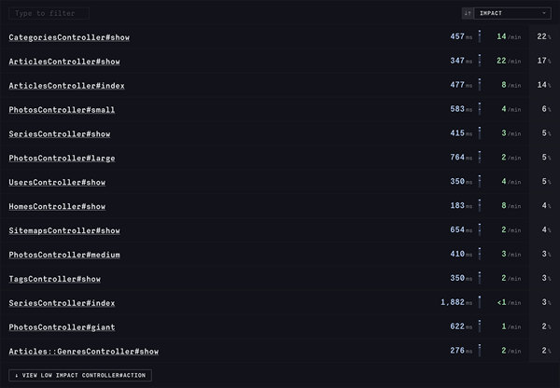Open HomesController#show link
The width and height of the screenshot is (560, 388).
pyautogui.click(x=57, y=206)
